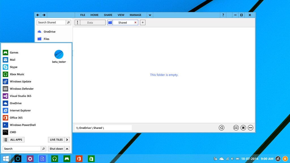Focus the Search Shared field
Image resolution: width=290 pixels, height=163 pixels.
[51, 22]
